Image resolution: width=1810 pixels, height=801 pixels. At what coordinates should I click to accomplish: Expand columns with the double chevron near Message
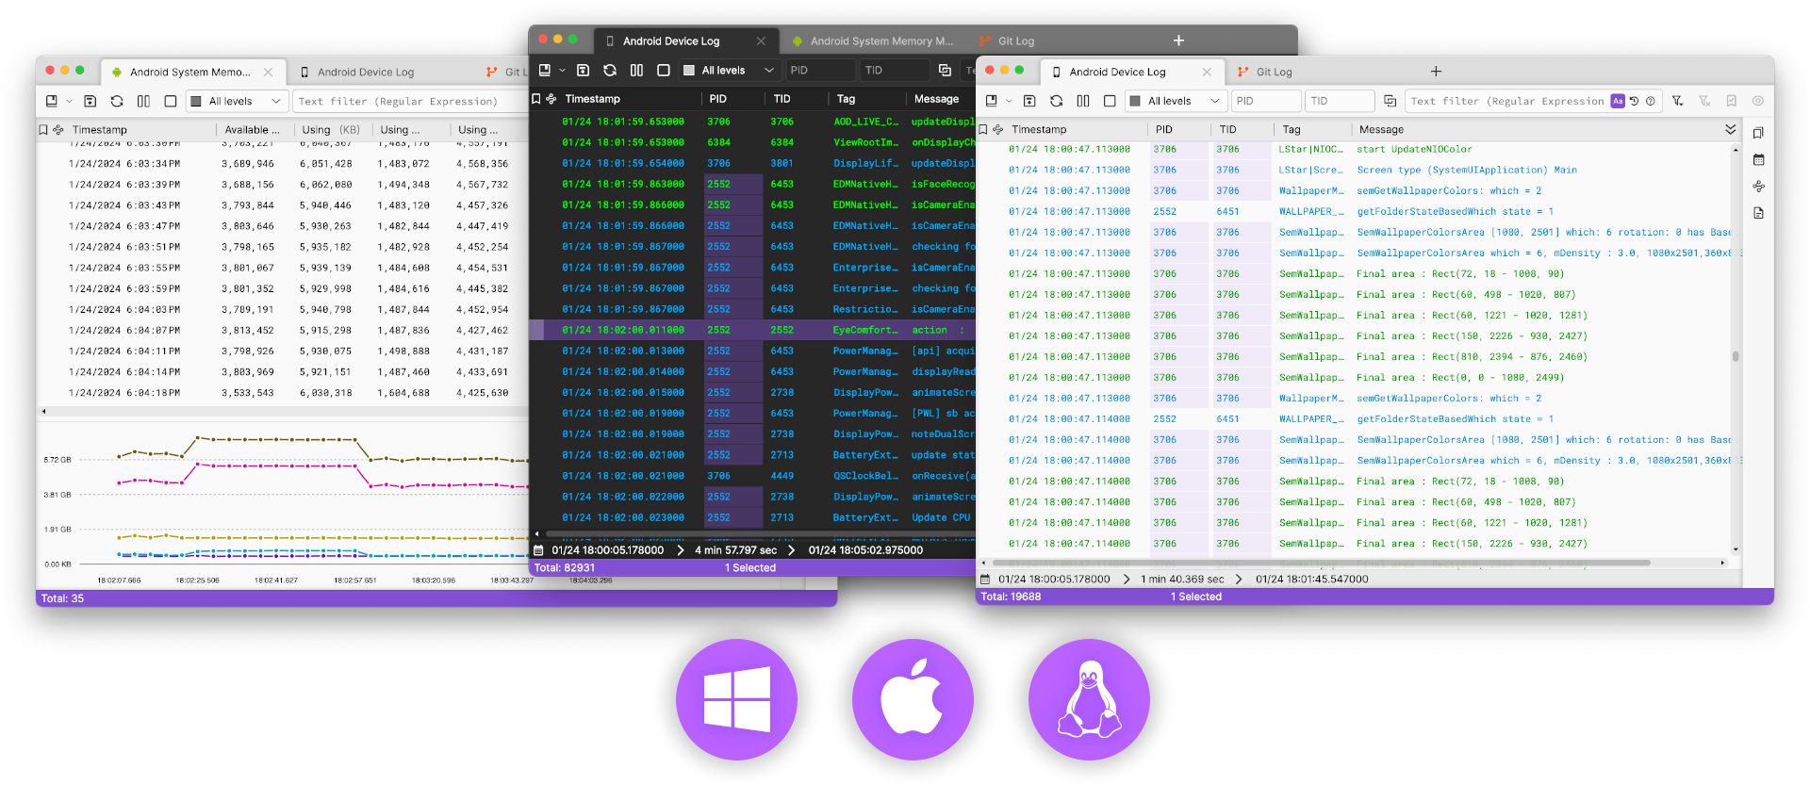(x=1730, y=129)
